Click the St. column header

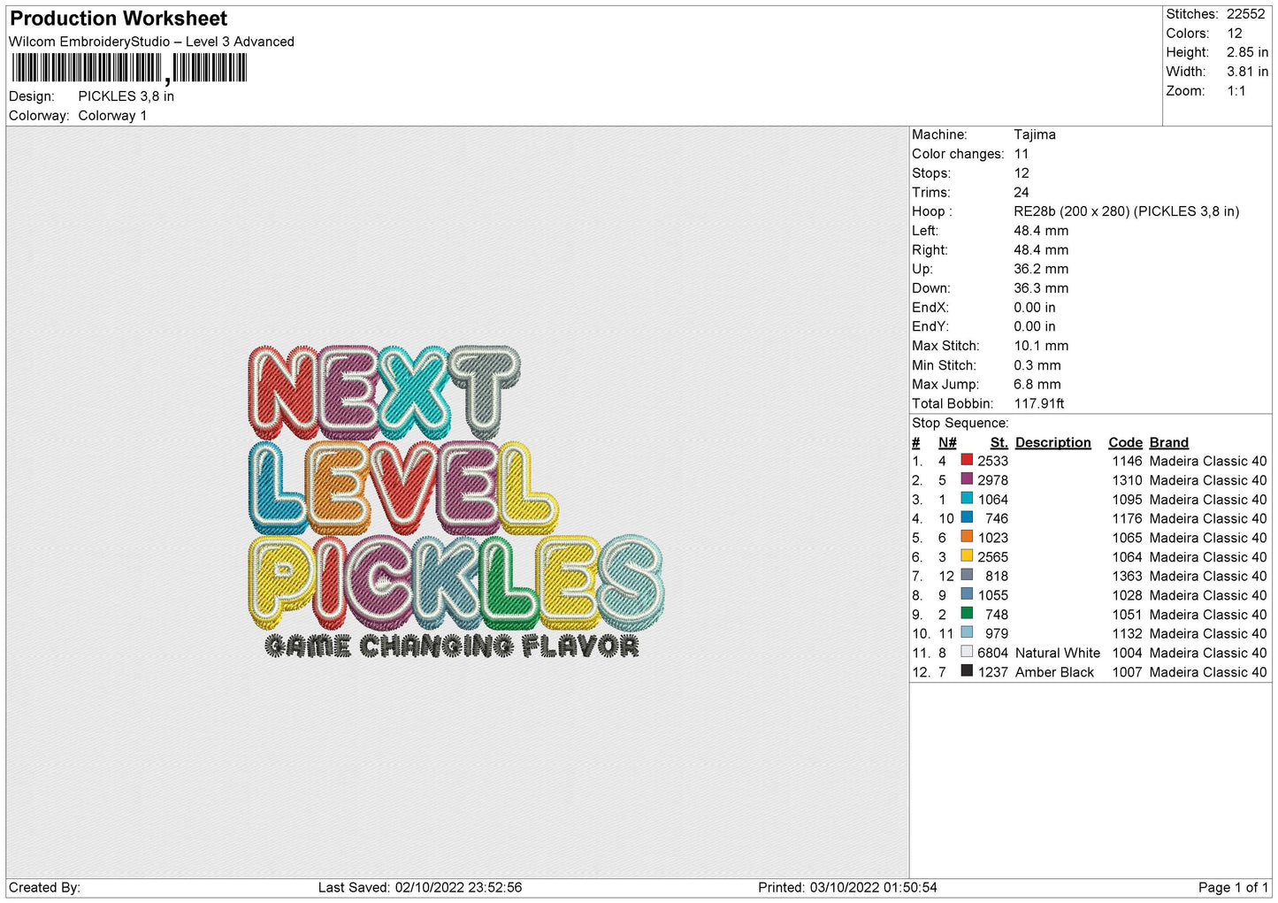999,443
